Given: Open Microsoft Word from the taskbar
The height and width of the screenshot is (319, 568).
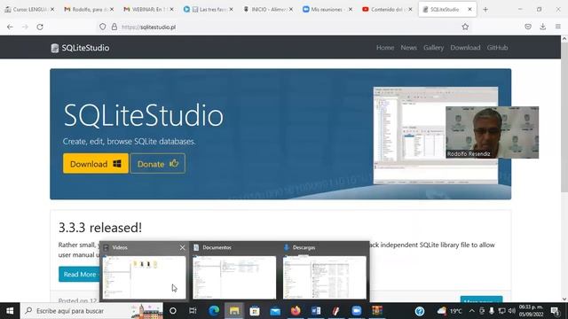Looking at the screenshot, I should click(x=316, y=311).
